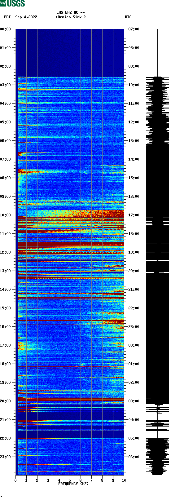Viewport: 171px width, 500px height.
Task: Click the 20:00 UTC time label
Action: 134,271
